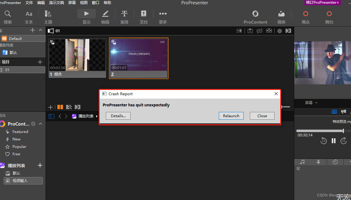Click Relaunch in Crash Report dialog
Viewport: 351px width, 200px height.
(231, 116)
